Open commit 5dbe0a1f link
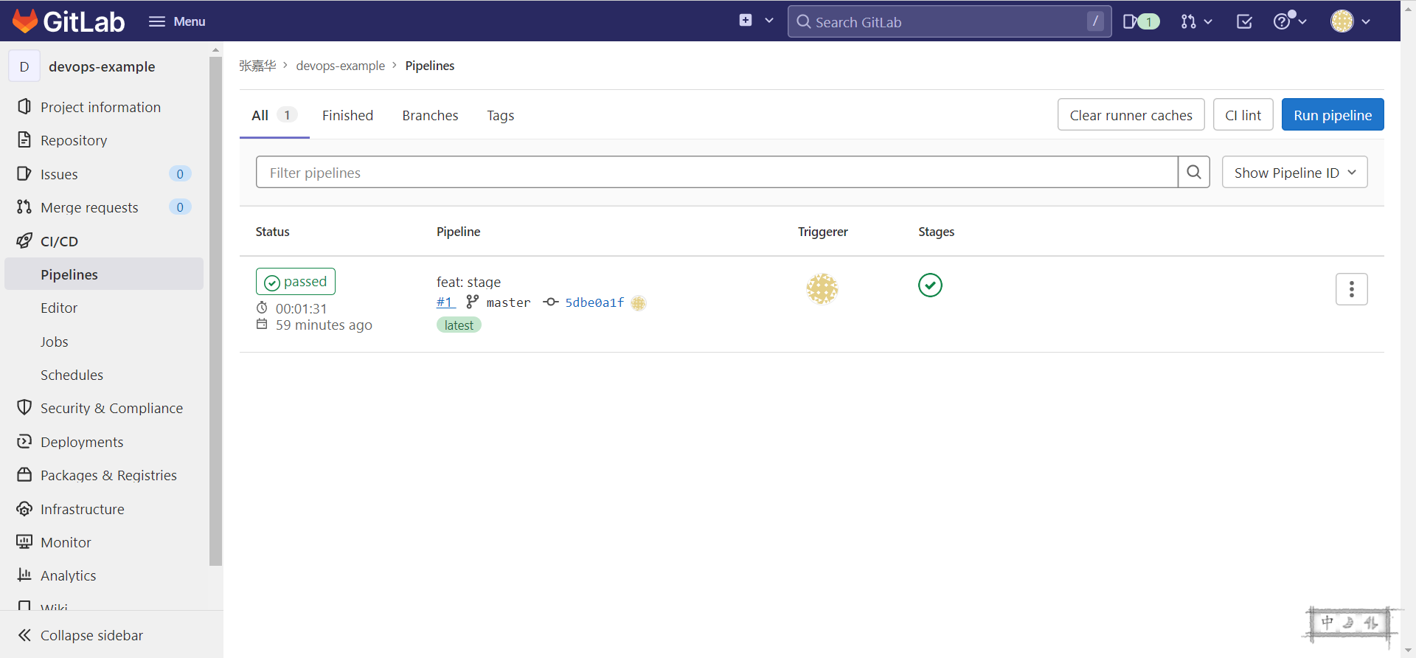 point(594,302)
